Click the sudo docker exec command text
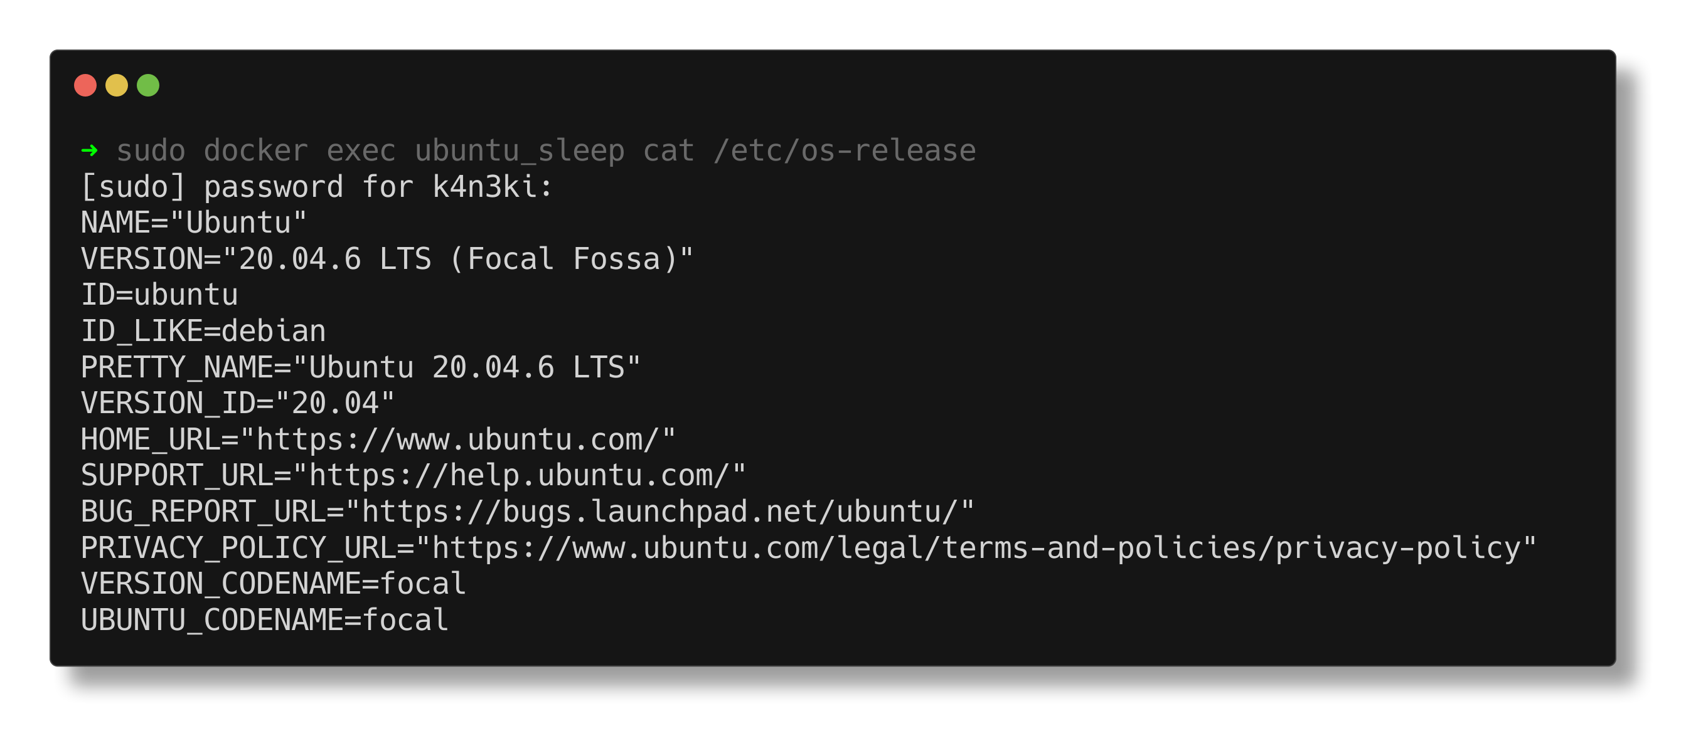Image resolution: width=1686 pixels, height=736 pixels. tap(547, 151)
